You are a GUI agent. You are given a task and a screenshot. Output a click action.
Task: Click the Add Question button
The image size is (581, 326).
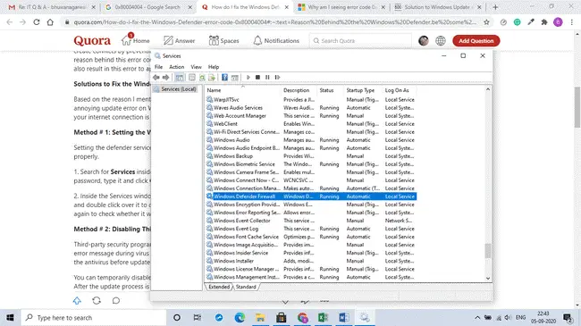pos(476,41)
